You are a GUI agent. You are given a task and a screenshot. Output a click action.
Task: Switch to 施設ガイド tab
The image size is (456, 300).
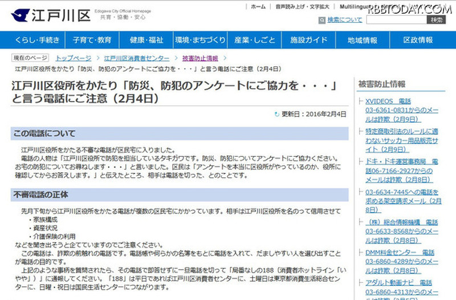tap(309, 40)
